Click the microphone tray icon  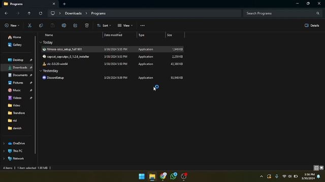(x=277, y=176)
